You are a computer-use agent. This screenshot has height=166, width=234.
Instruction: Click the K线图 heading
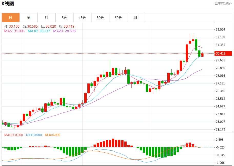click(8, 4)
